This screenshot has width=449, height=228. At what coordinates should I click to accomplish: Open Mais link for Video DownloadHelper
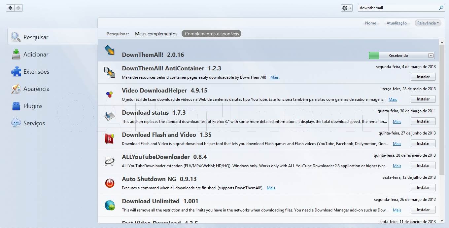coord(393,99)
